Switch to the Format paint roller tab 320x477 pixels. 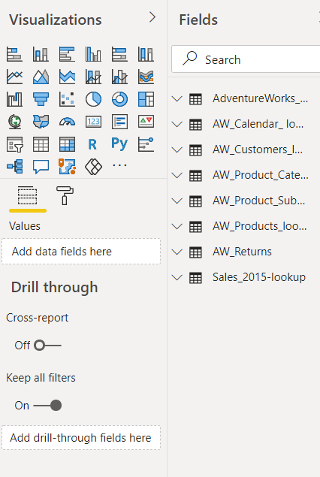(65, 195)
